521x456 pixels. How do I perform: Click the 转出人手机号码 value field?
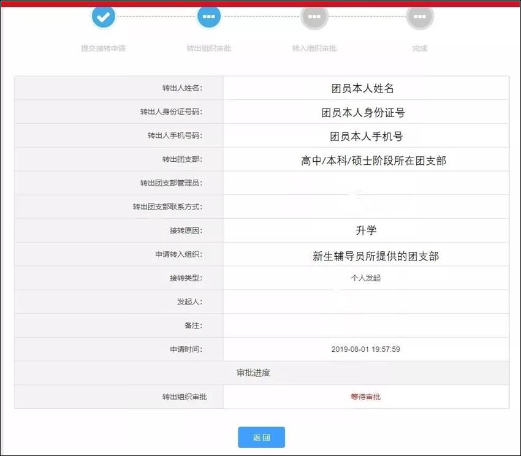tap(365, 136)
